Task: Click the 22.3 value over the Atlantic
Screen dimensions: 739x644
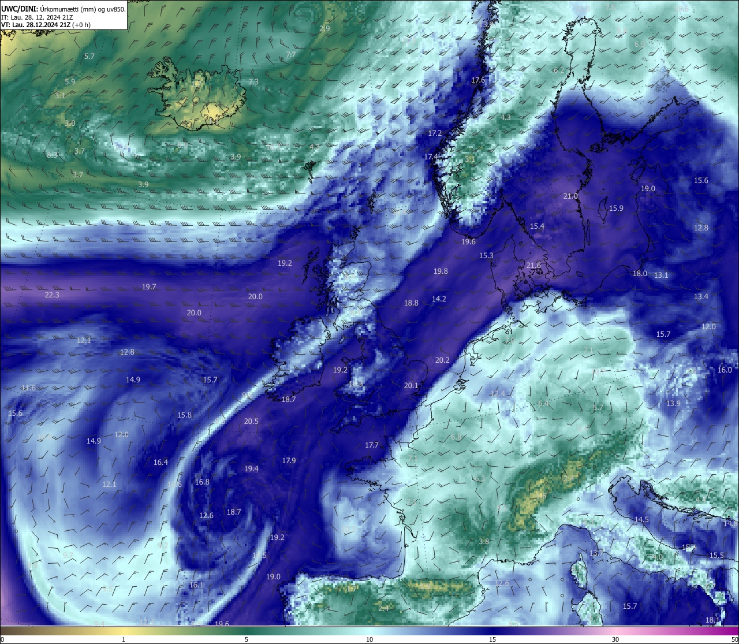Action: 52,295
